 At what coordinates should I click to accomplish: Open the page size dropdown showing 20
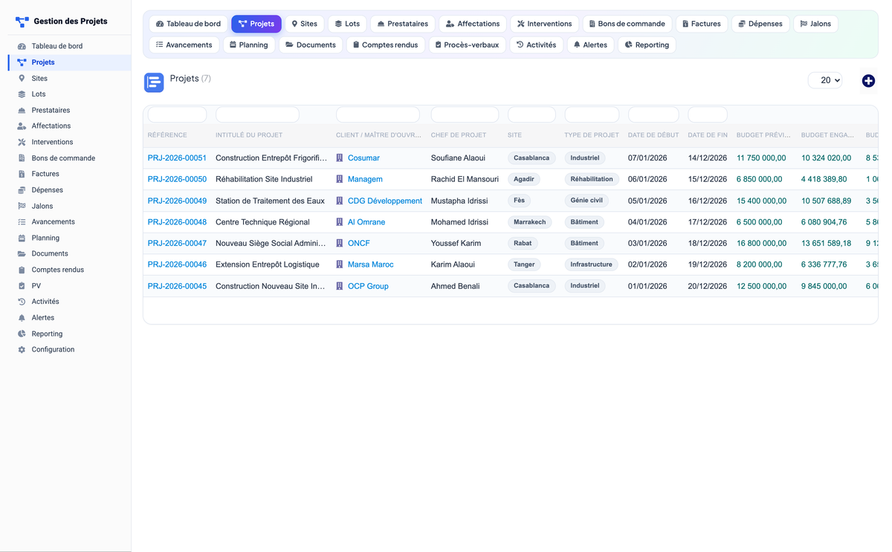click(x=825, y=80)
